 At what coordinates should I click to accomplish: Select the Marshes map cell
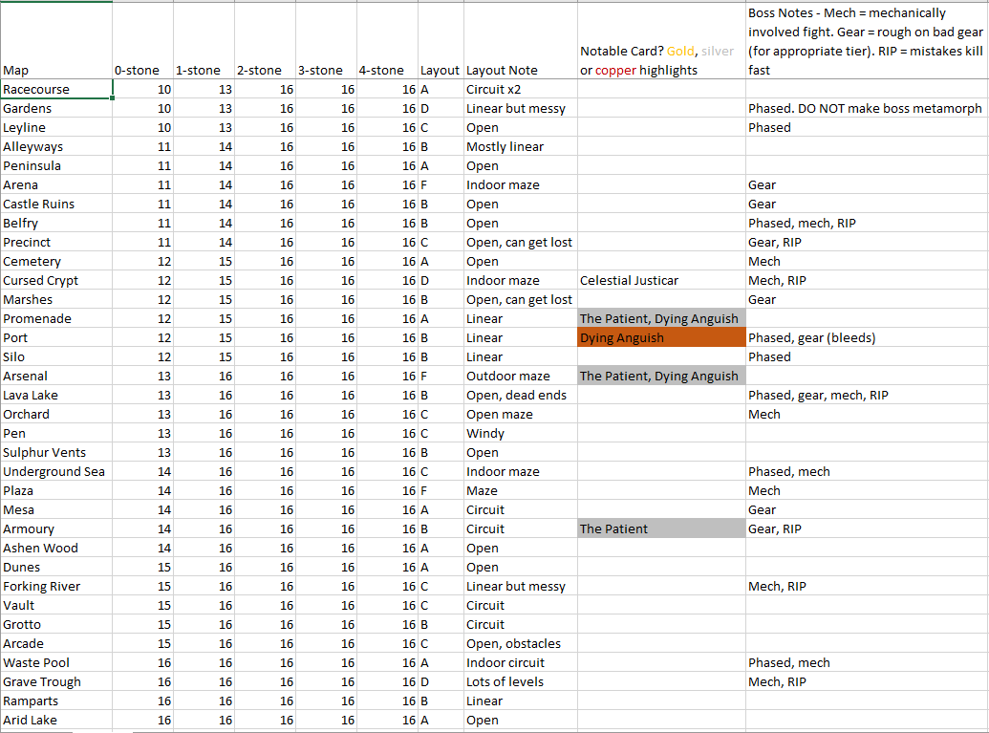[56, 300]
